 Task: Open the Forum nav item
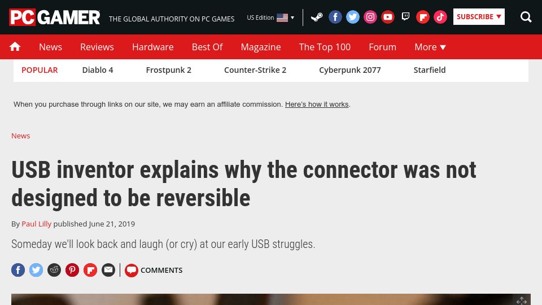click(382, 47)
